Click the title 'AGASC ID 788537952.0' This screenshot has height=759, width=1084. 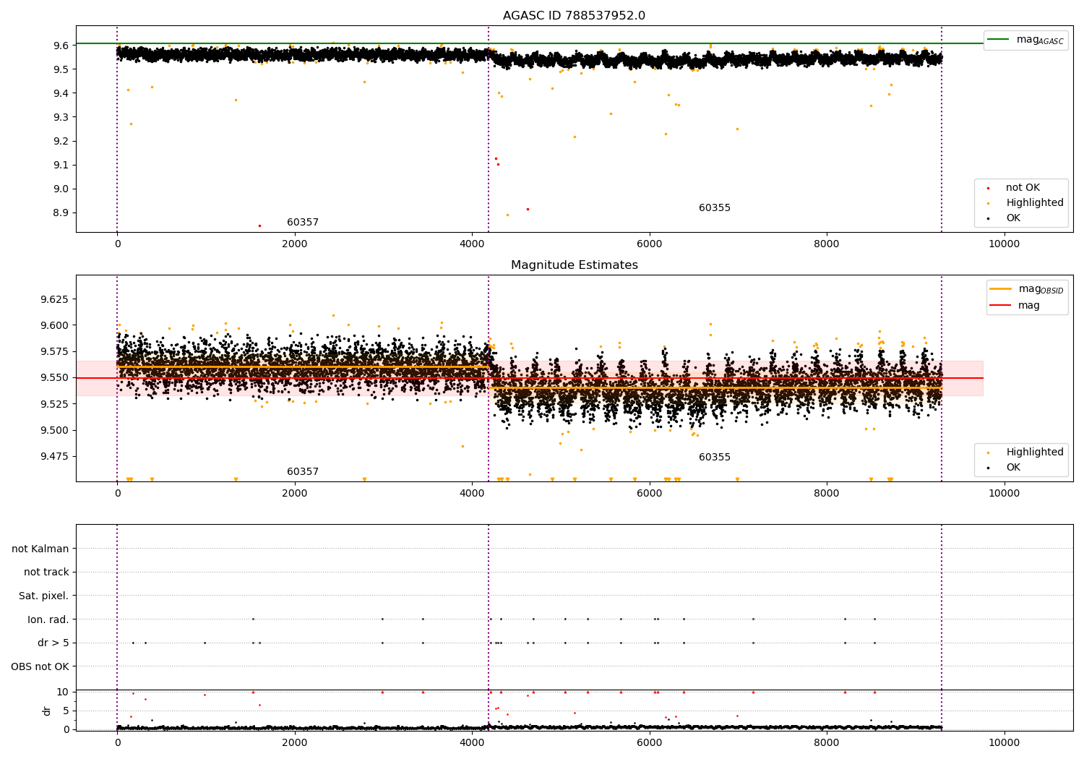coord(574,16)
